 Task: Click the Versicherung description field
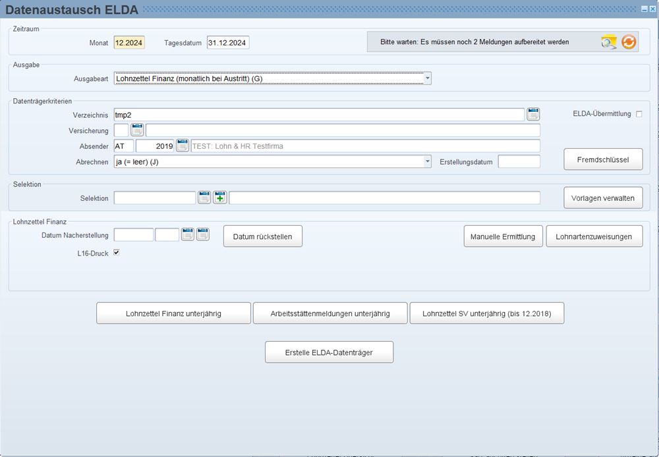point(343,130)
